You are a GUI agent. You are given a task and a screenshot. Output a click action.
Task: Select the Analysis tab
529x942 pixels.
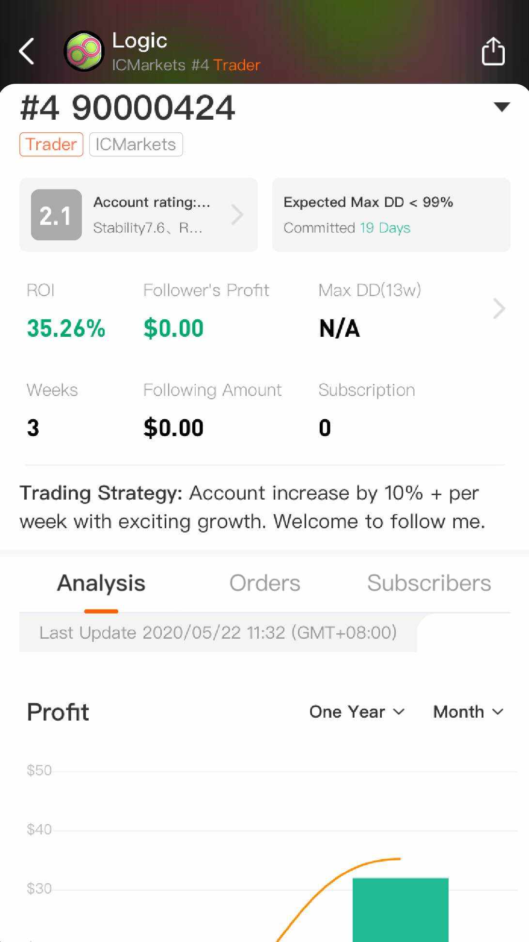click(101, 583)
